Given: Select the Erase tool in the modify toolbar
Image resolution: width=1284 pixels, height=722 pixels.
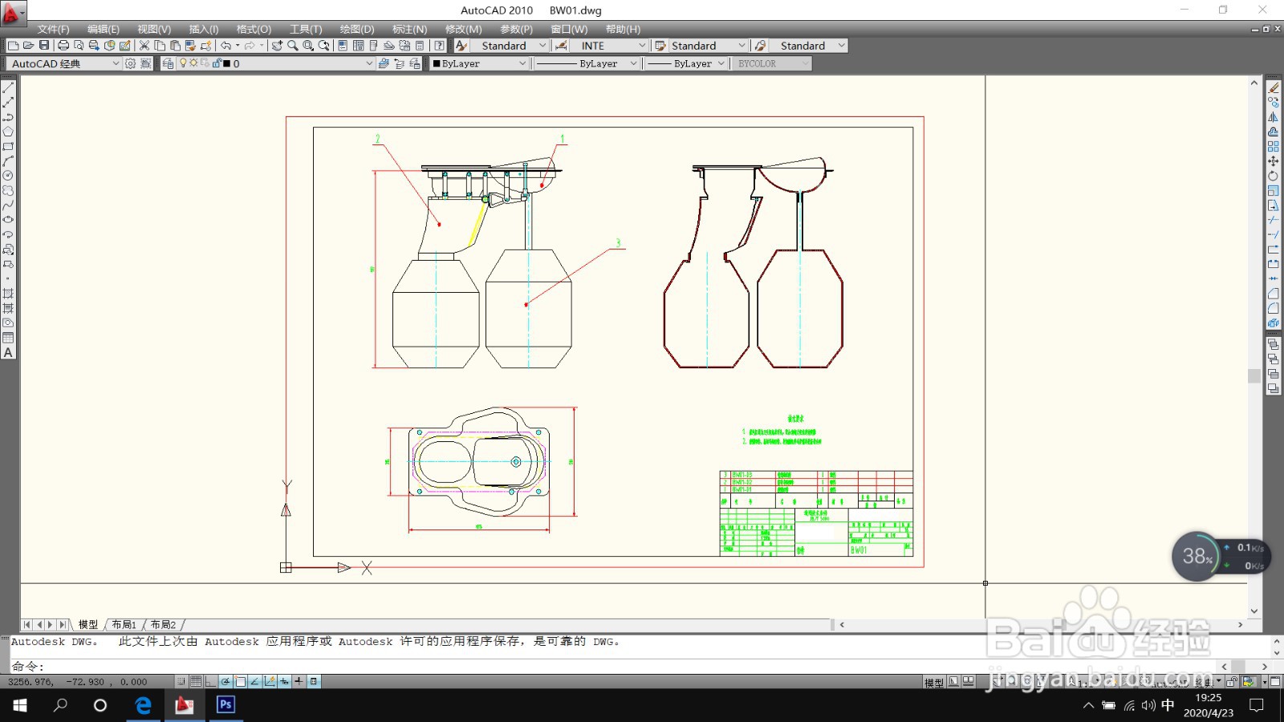Looking at the screenshot, I should pyautogui.click(x=1274, y=87).
